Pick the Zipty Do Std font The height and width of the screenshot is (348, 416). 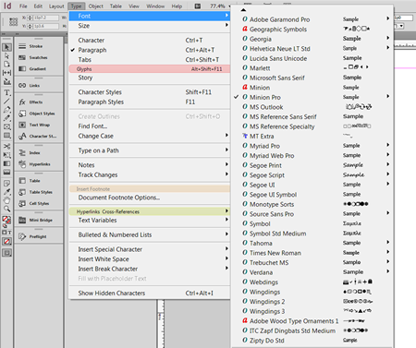click(312, 341)
